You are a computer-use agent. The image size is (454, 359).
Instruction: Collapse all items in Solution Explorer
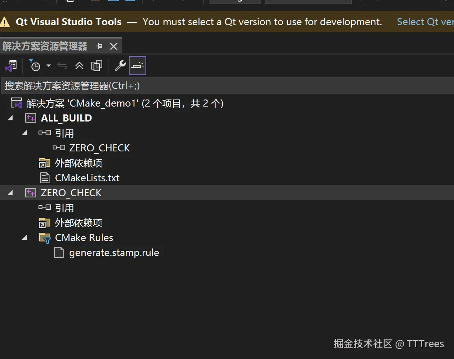pos(79,66)
